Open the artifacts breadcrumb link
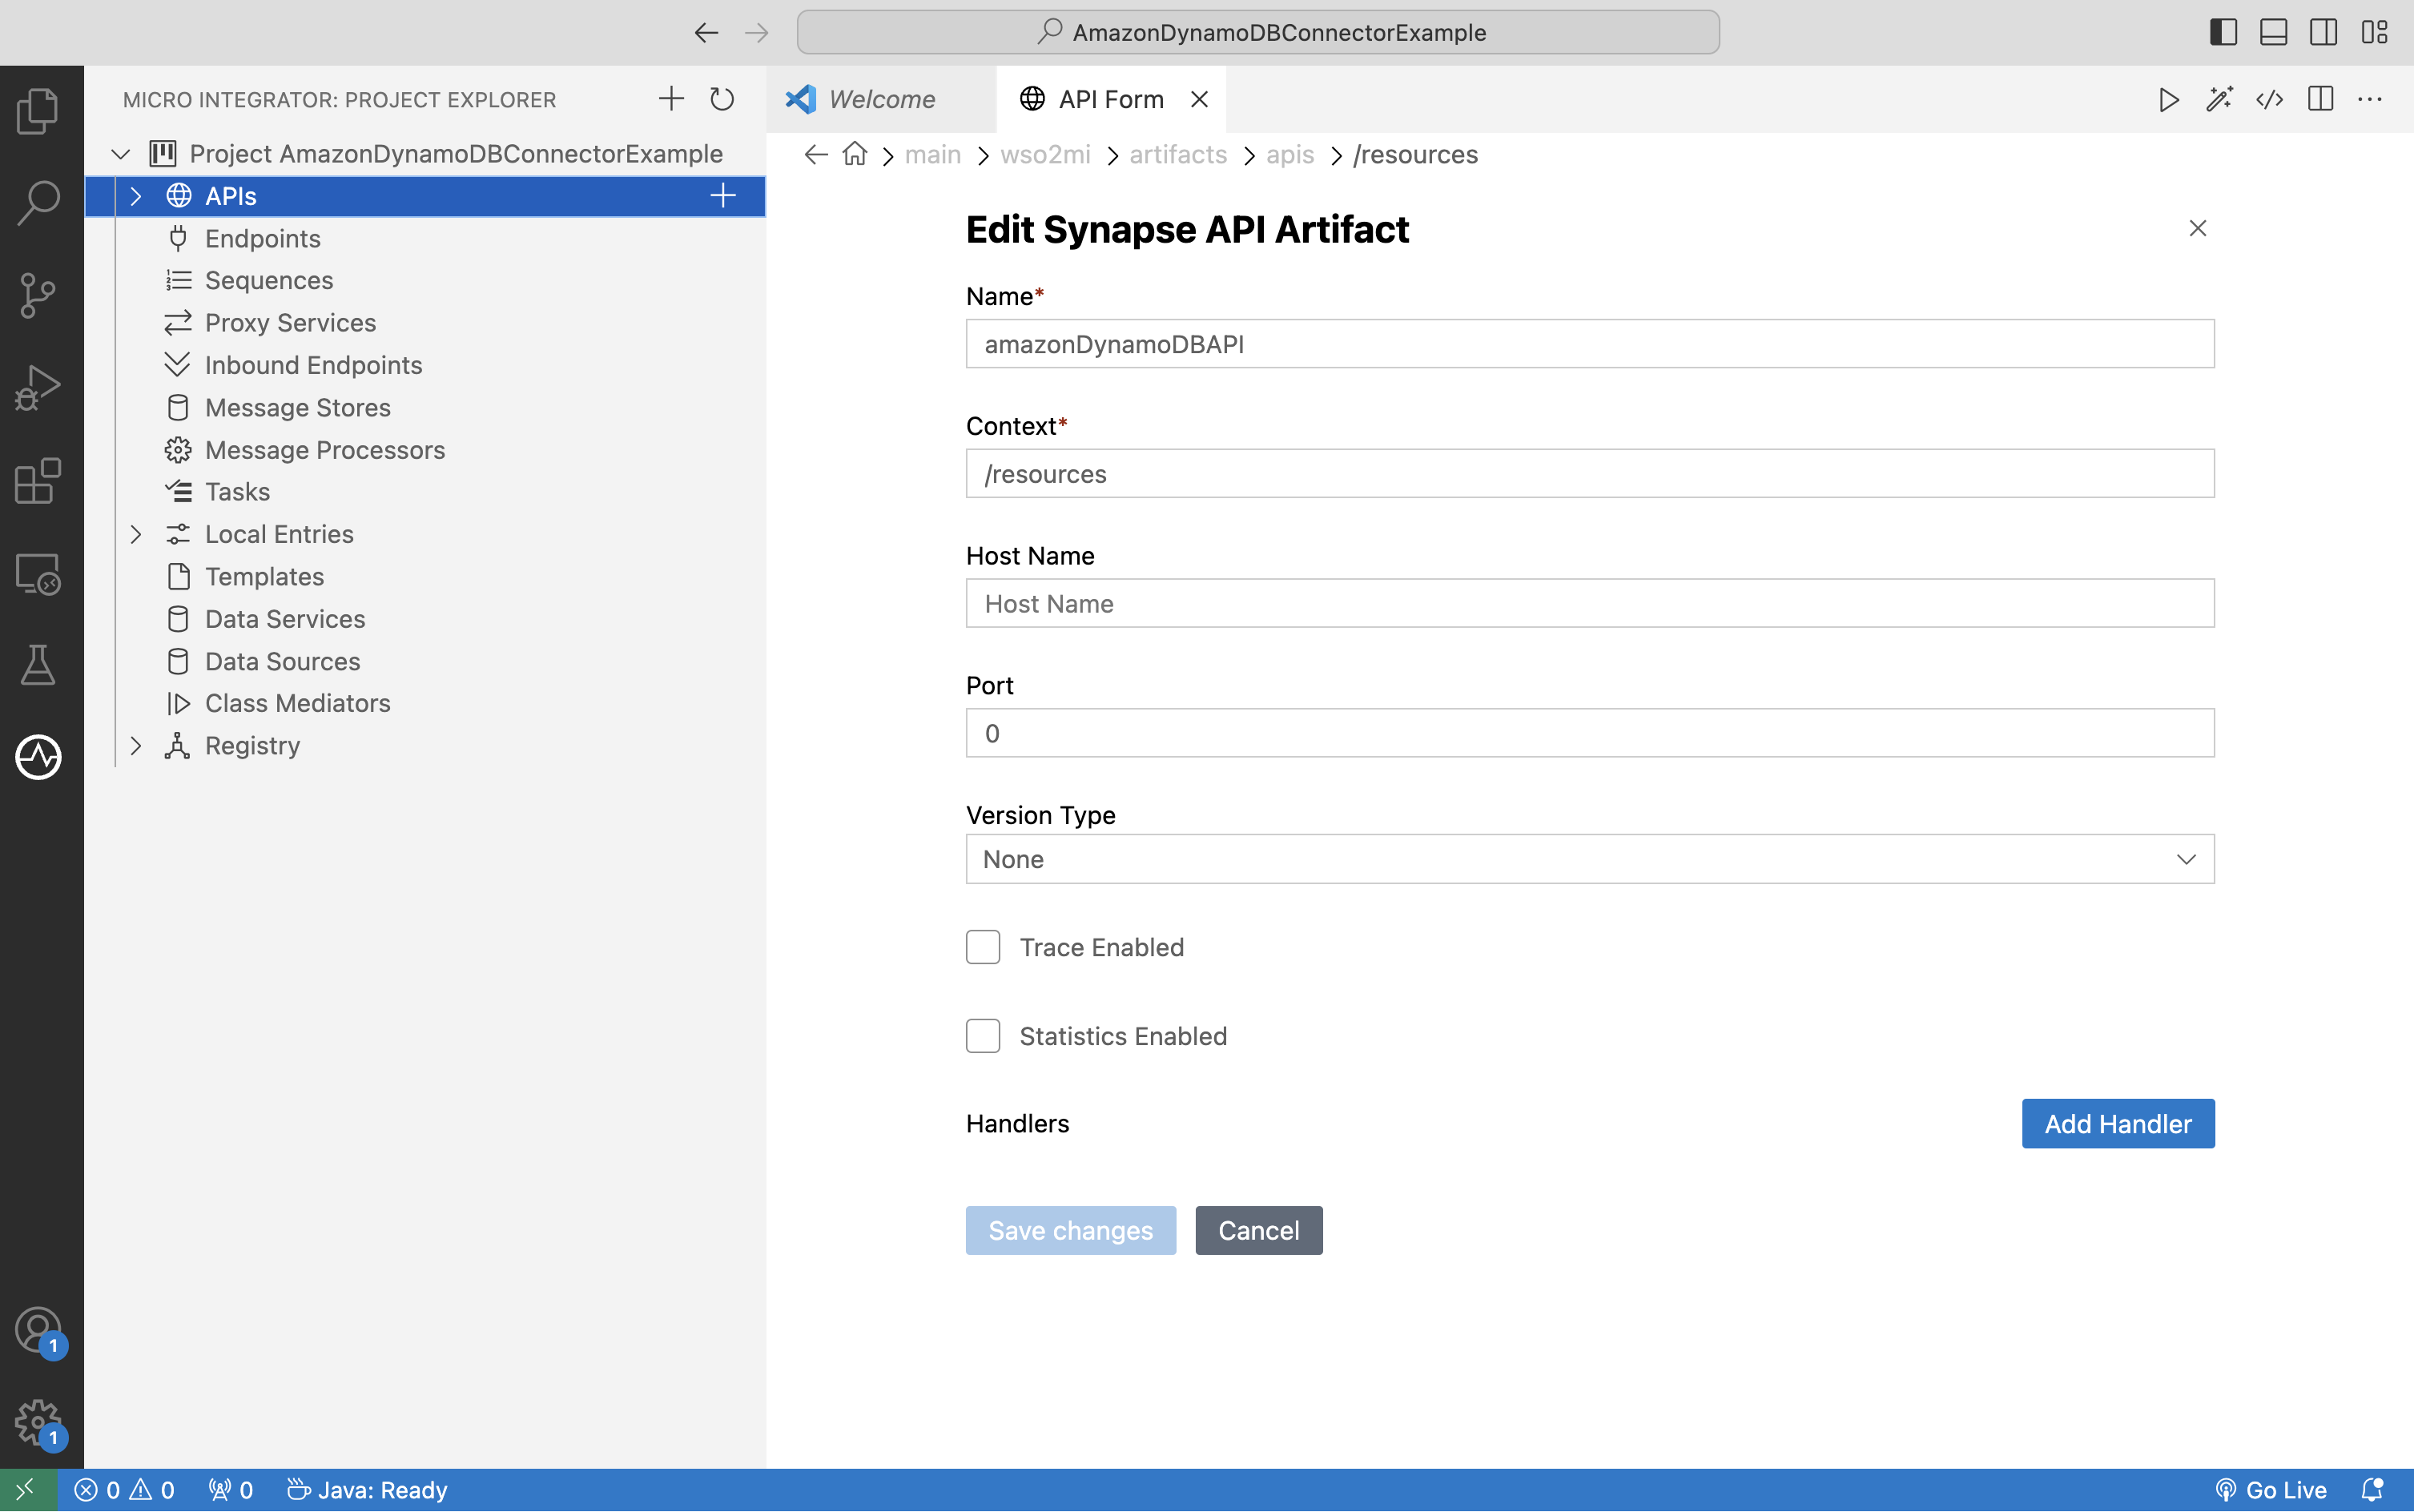This screenshot has height=1512, width=2414. coord(1177,155)
